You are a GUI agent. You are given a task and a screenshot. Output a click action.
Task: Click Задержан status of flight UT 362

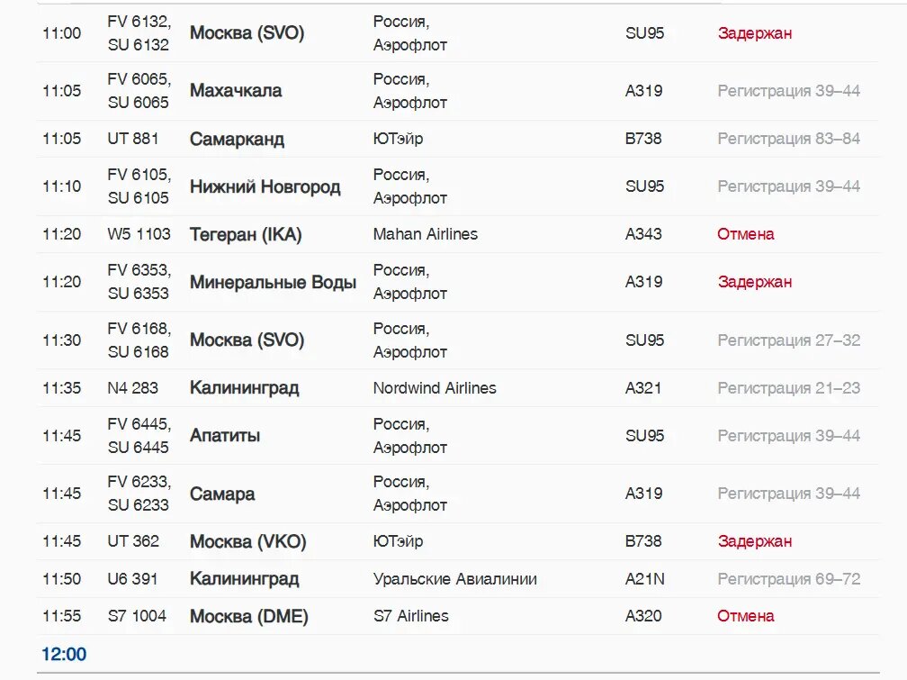point(755,541)
